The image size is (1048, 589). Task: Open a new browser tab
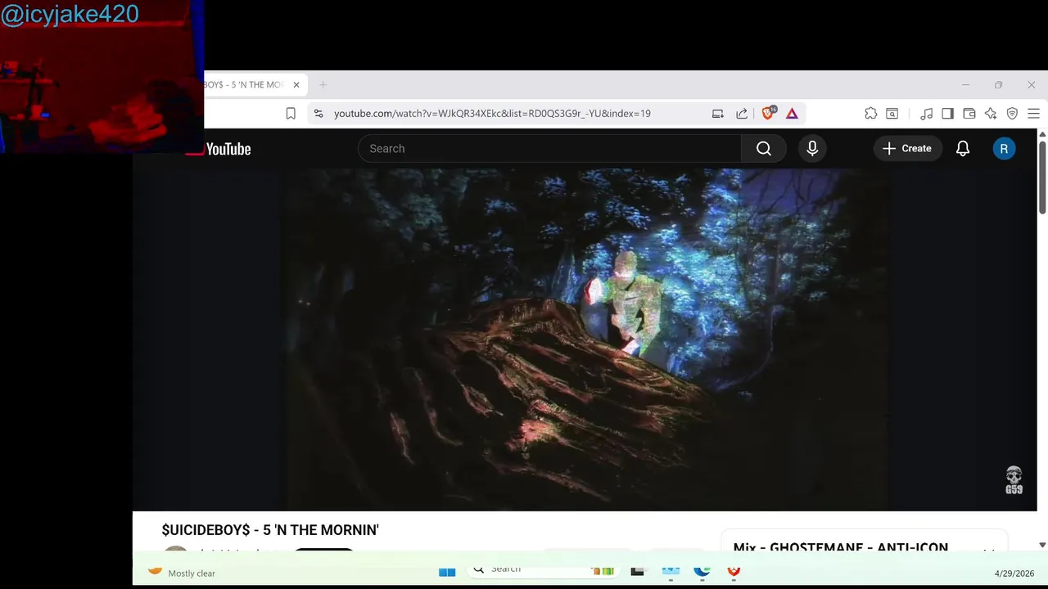click(323, 84)
